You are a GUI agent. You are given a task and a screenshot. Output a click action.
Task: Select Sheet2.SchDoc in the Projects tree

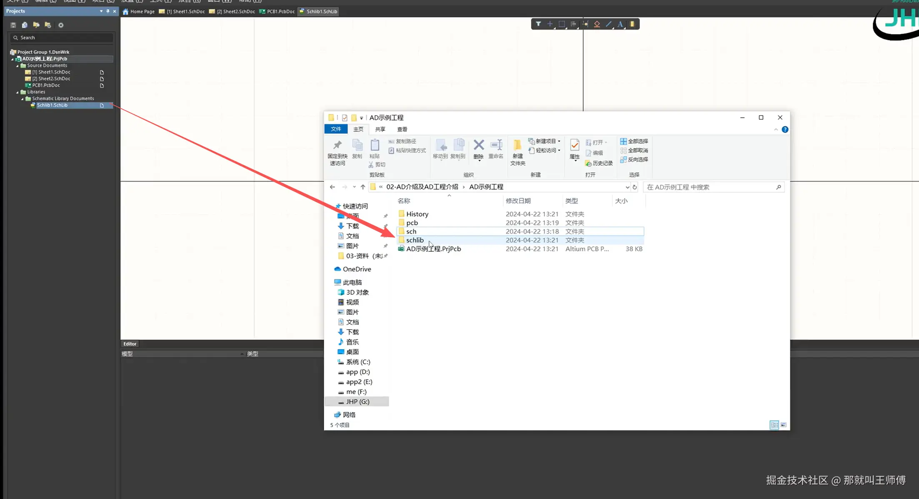point(51,79)
